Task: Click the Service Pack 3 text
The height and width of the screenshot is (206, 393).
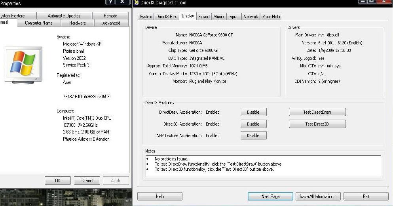Action: [76, 65]
